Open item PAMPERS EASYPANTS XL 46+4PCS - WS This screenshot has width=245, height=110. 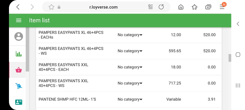tap(71, 51)
